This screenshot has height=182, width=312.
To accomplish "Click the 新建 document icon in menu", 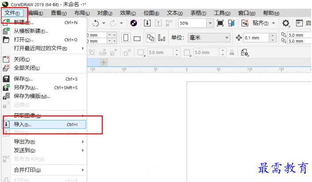I will [6, 22].
